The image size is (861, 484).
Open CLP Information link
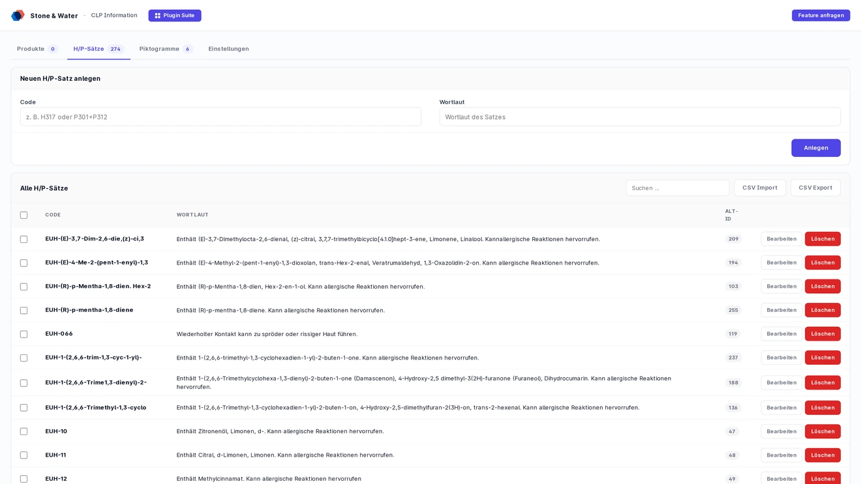click(114, 16)
